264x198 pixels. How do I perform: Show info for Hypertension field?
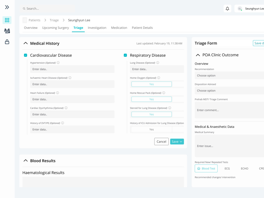pyautogui.click(x=58, y=63)
